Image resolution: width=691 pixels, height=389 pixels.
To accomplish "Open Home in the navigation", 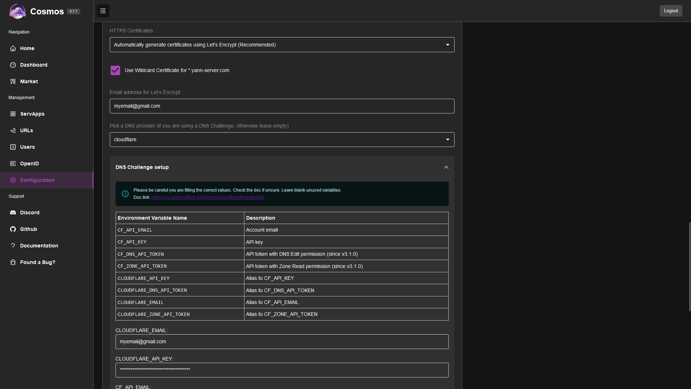I will pyautogui.click(x=47, y=48).
